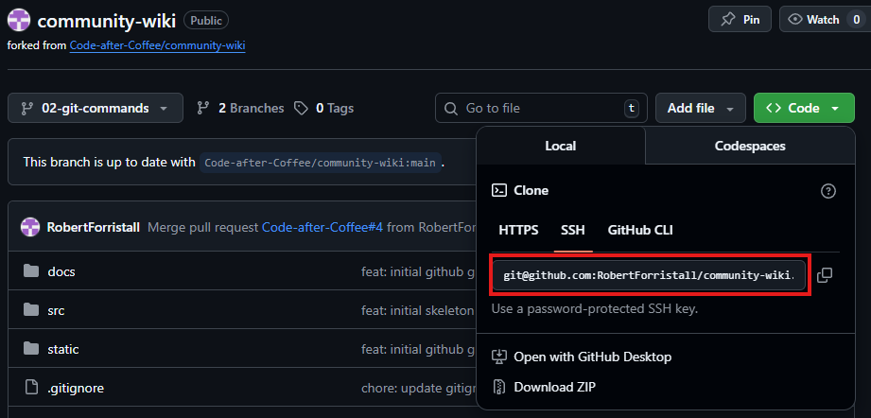The image size is (871, 418).
Task: View the 2 Branches list
Action: (251, 108)
